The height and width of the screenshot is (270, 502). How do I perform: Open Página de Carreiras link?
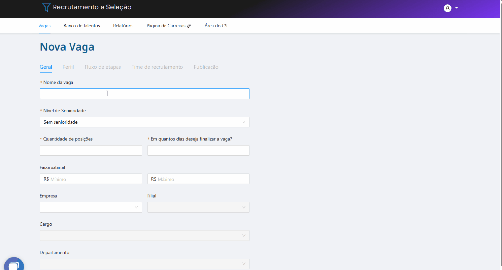(166, 26)
